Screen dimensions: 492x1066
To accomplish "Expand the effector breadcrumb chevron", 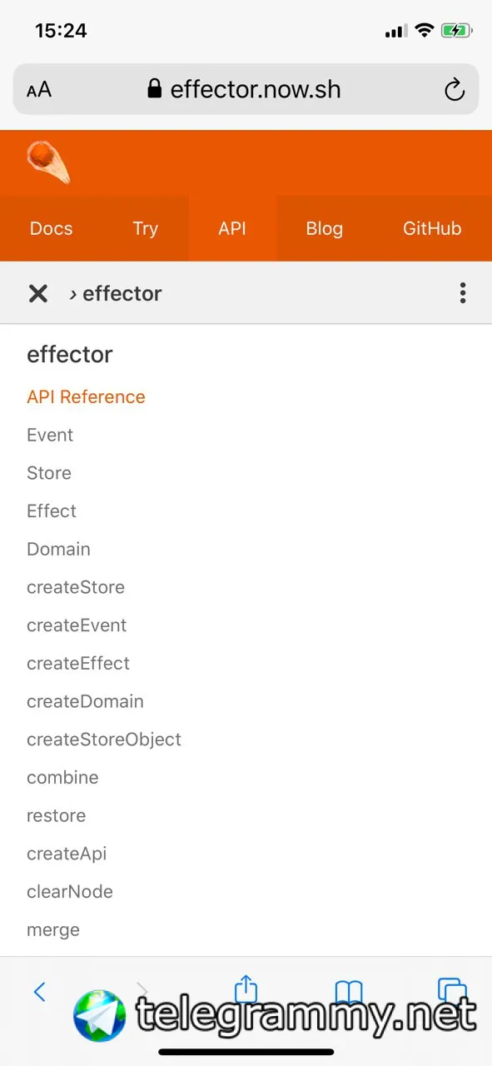I will (73, 293).
